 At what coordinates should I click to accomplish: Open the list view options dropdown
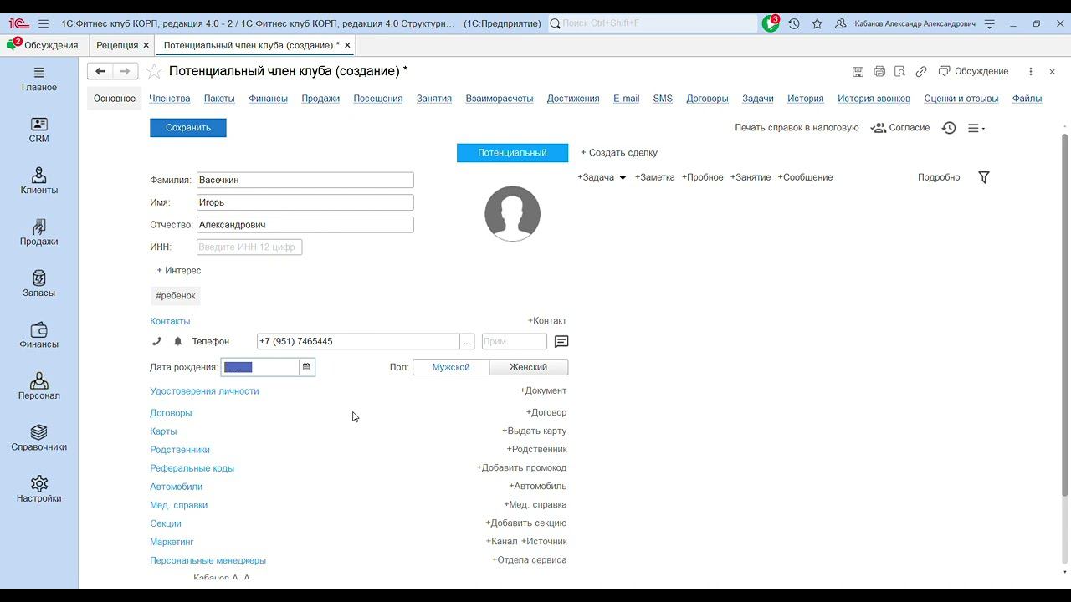[x=976, y=128]
